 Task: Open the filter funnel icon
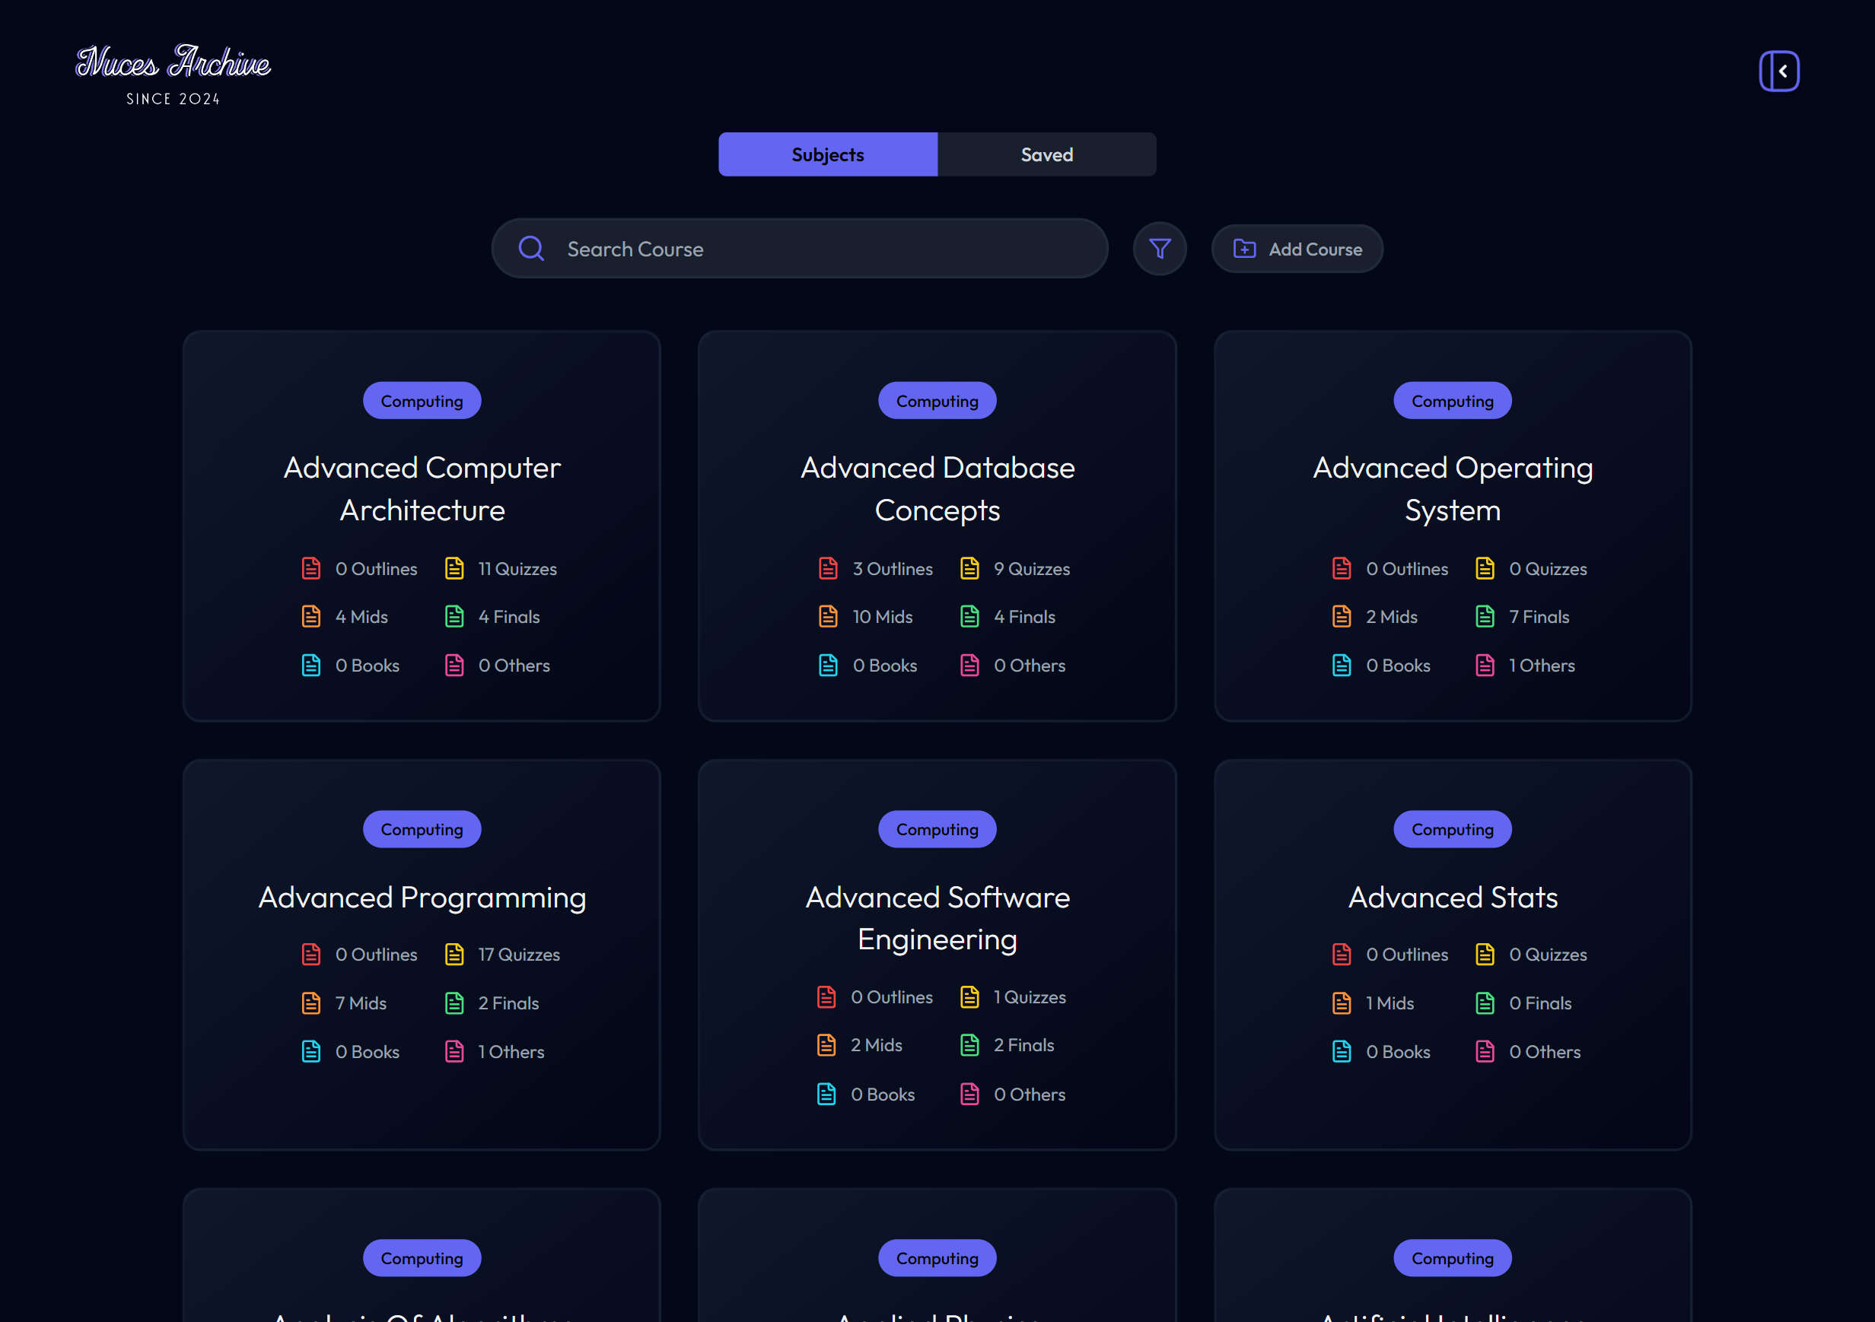[x=1160, y=248]
